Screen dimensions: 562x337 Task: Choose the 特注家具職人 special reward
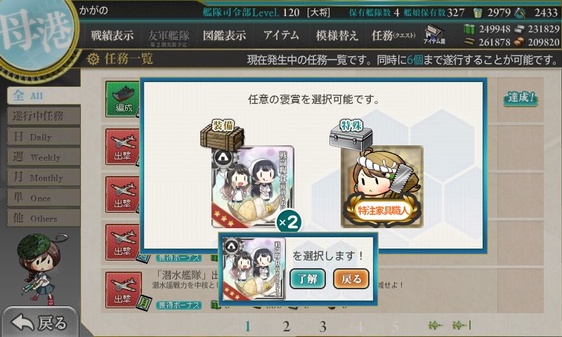click(382, 187)
